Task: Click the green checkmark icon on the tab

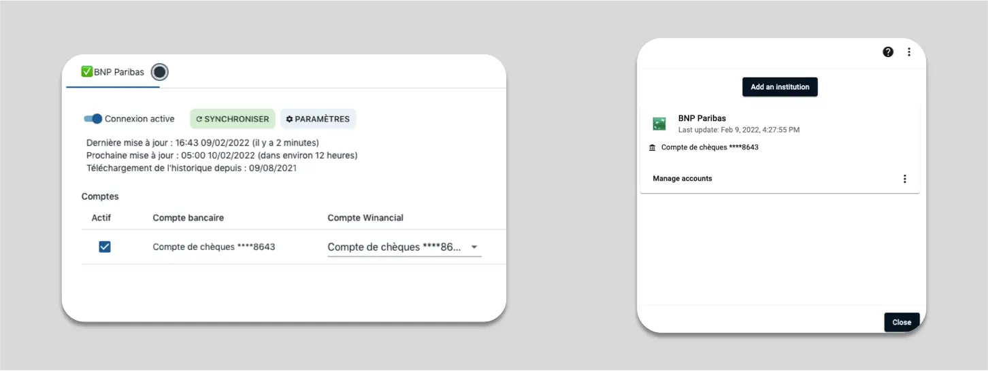Action: (86, 71)
